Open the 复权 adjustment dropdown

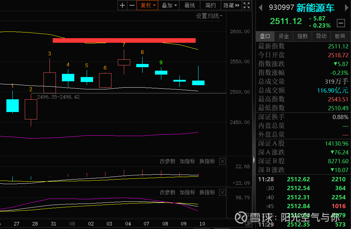coord(147,5)
